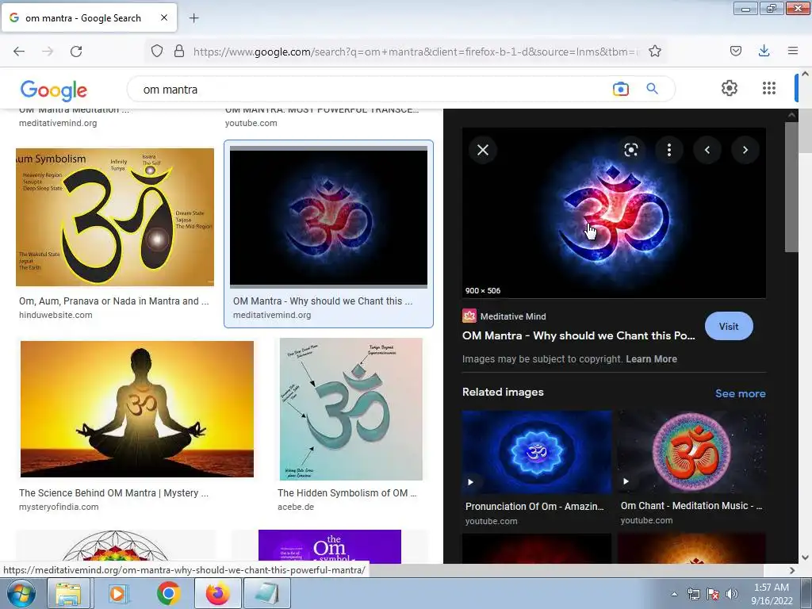Viewport: 812px width, 609px height.
Task: Bookmark this page with star
Action: pos(654,52)
